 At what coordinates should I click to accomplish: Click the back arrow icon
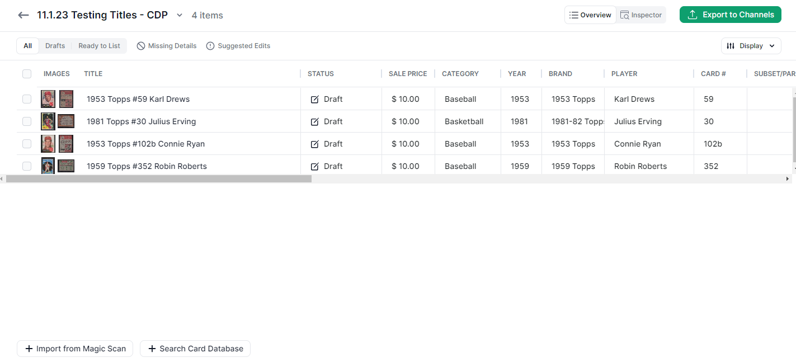click(23, 15)
